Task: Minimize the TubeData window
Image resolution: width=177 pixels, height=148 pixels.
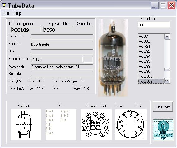Action: [x=155, y=5]
